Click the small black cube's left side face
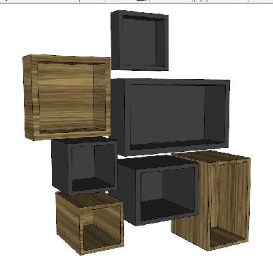Image resolution: width=273 pixels, height=263 pixels. [60, 166]
